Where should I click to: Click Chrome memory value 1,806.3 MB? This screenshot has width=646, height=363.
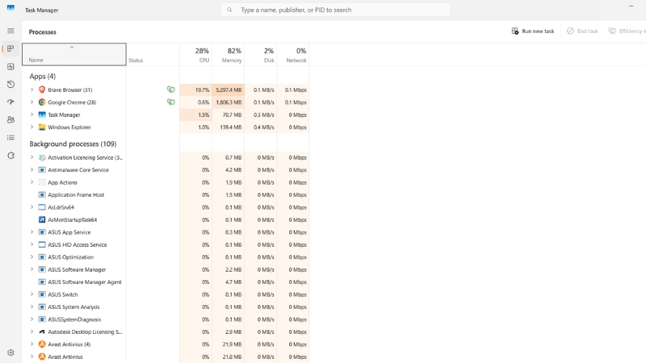pos(229,102)
